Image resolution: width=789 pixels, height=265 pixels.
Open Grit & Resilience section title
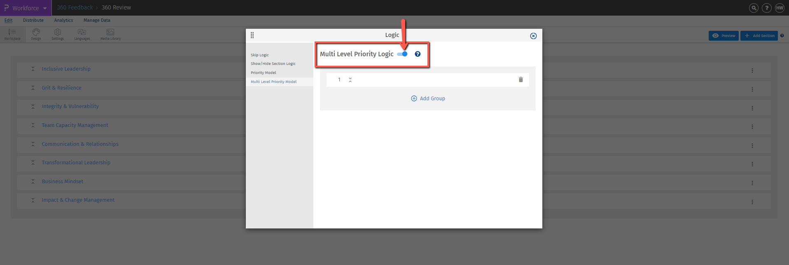pos(61,88)
